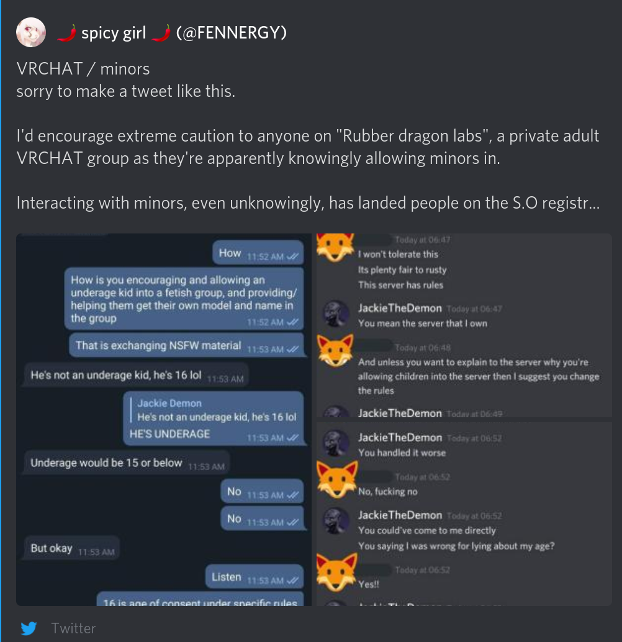Click the 'Underage would be 15 or below' message
The image size is (622, 642).
(125, 463)
